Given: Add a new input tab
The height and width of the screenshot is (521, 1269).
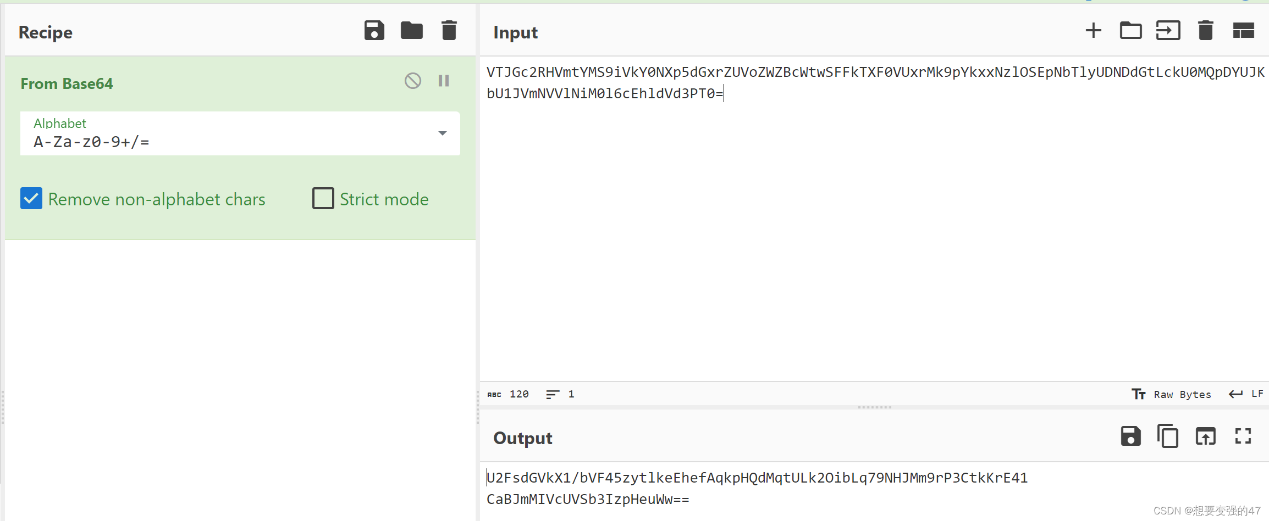Looking at the screenshot, I should point(1094,31).
